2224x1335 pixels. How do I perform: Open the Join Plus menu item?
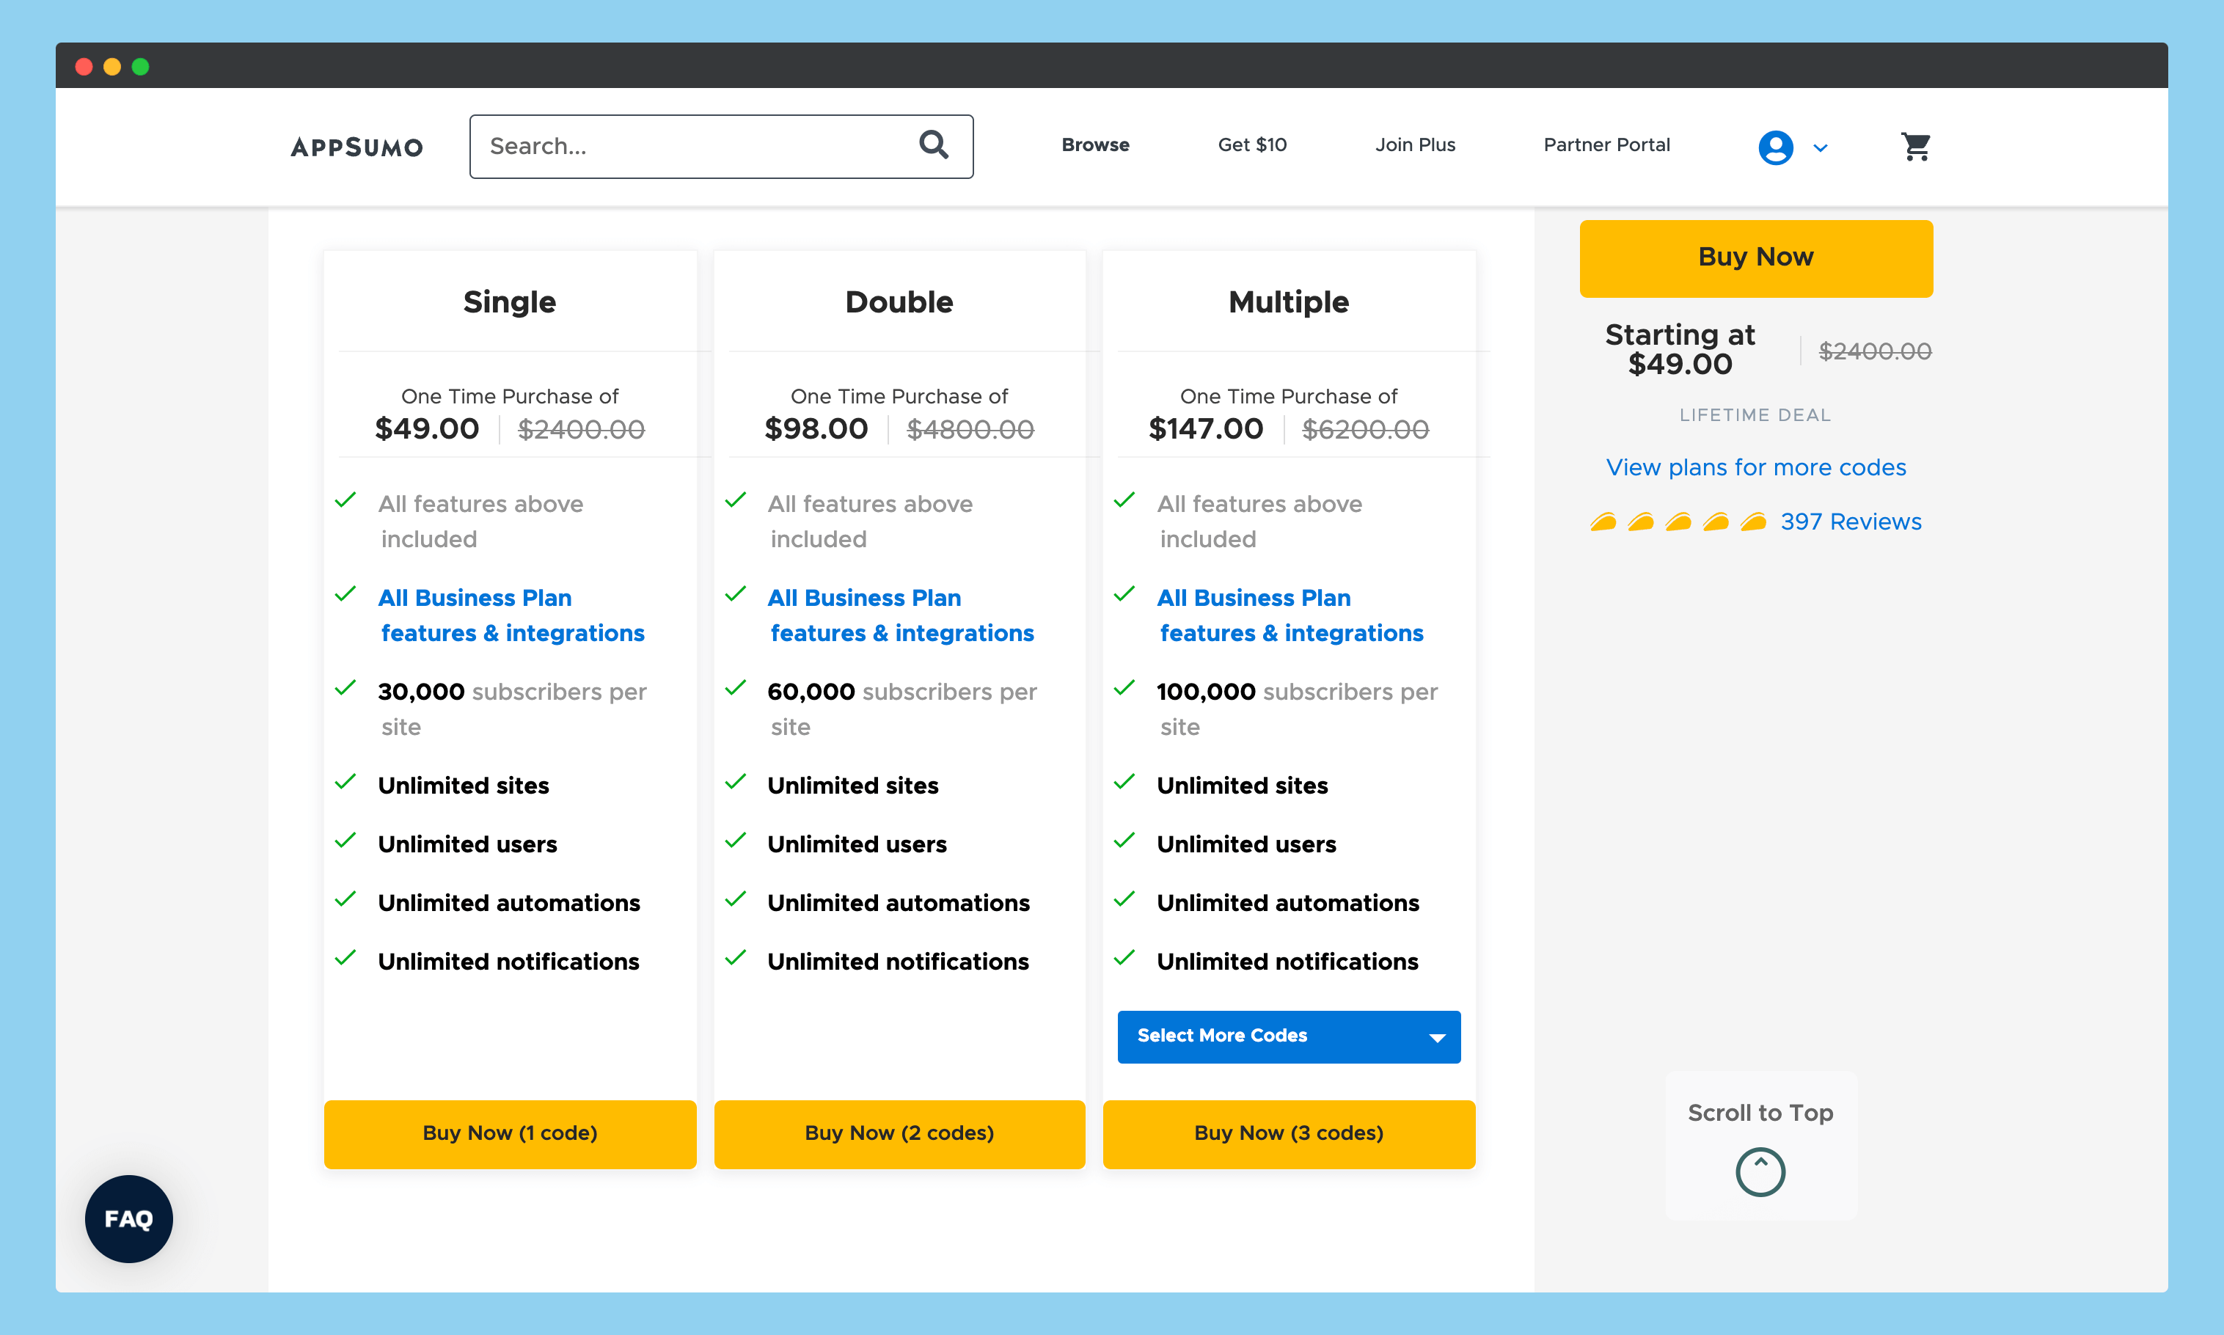(x=1415, y=145)
